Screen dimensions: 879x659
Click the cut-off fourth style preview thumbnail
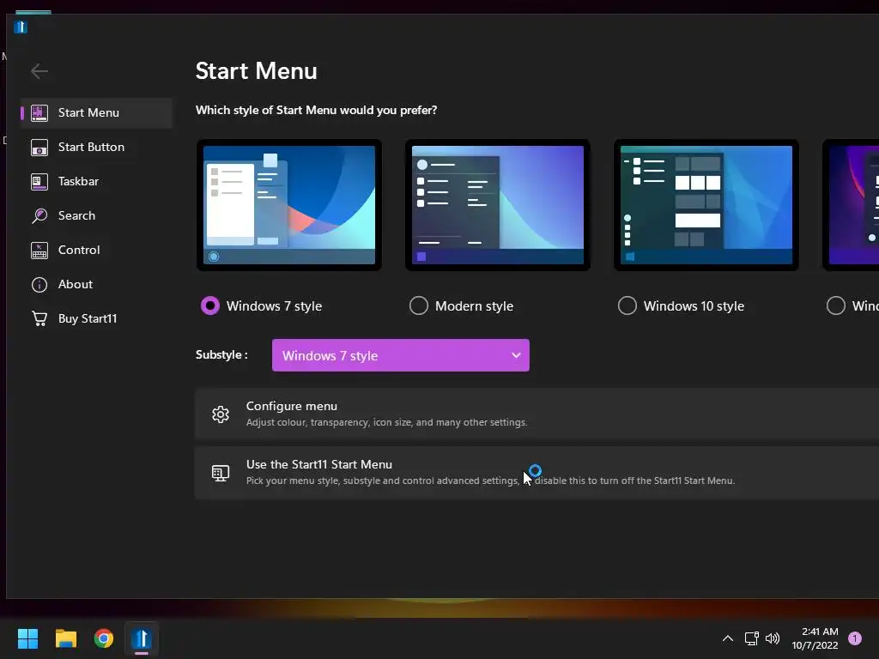tap(851, 205)
